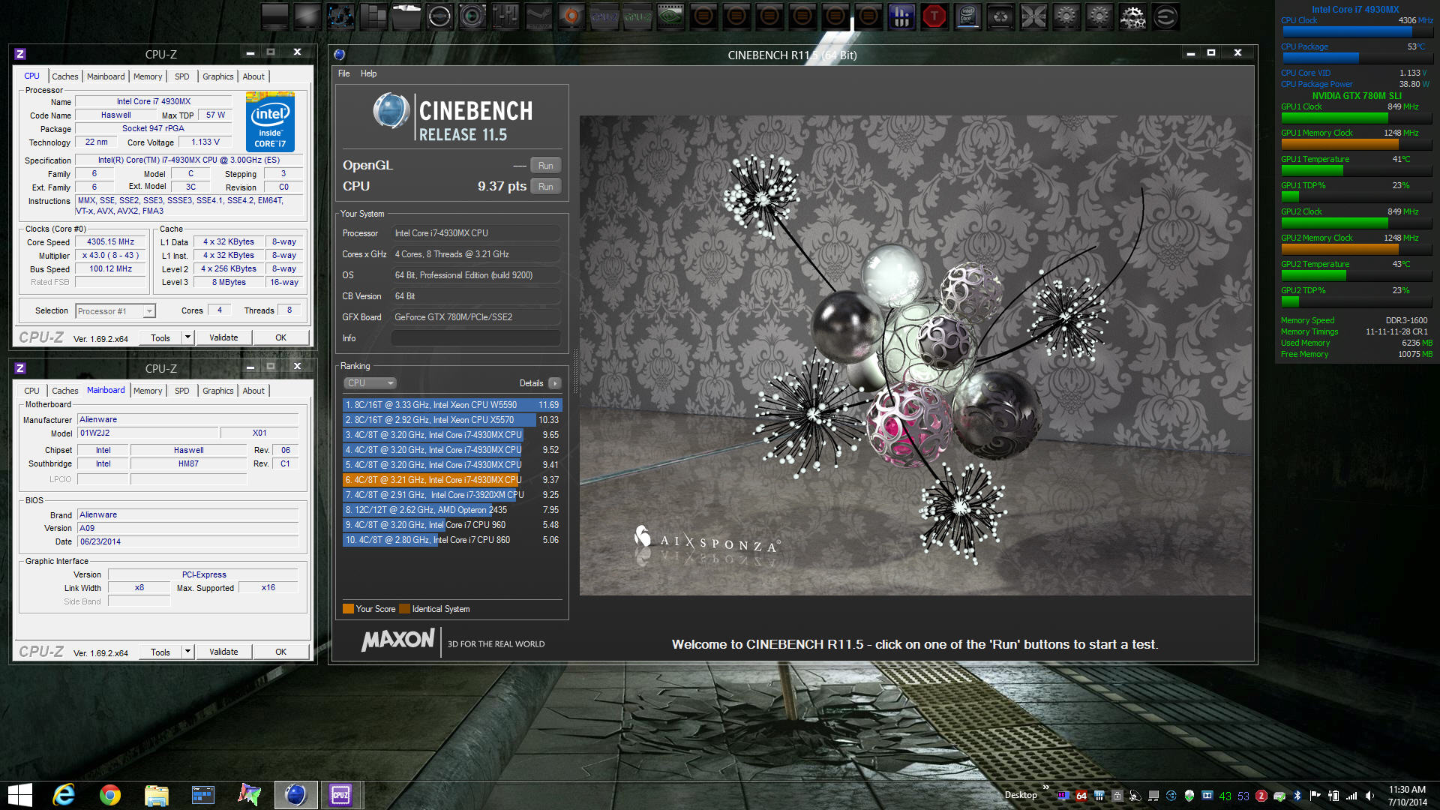Viewport: 1440px width, 810px height.
Task: Open the Cinebench Help menu
Action: pyautogui.click(x=368, y=73)
